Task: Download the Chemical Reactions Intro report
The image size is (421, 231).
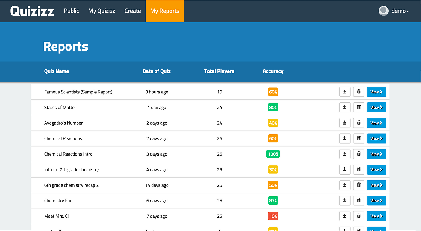Action: coord(345,154)
